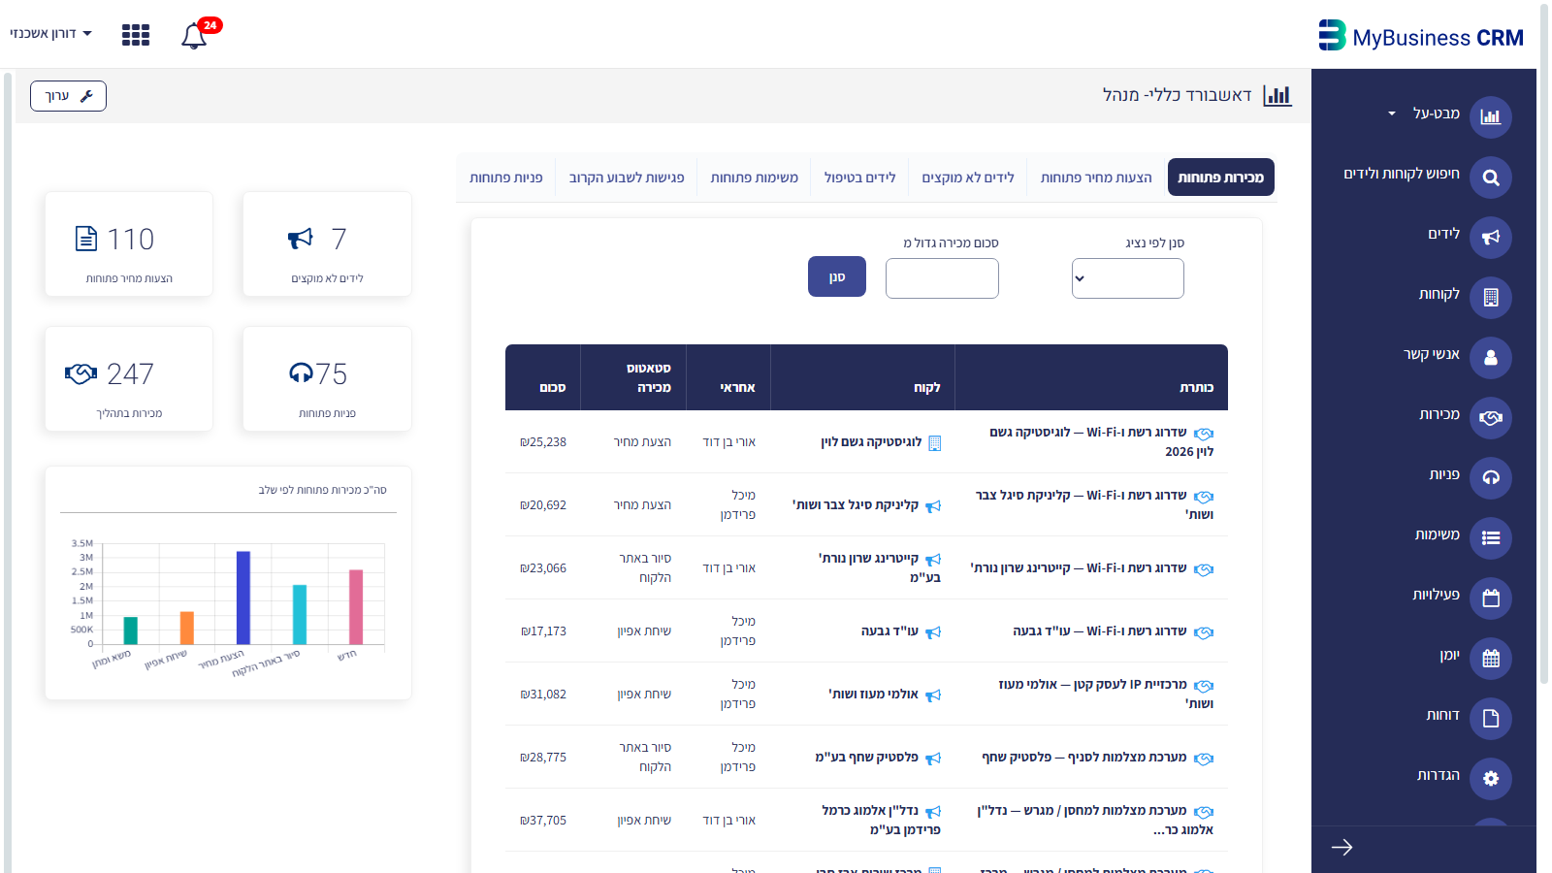Click the MyBusiness CRM logo
Viewport: 1552px width, 873px height.
1421,37
